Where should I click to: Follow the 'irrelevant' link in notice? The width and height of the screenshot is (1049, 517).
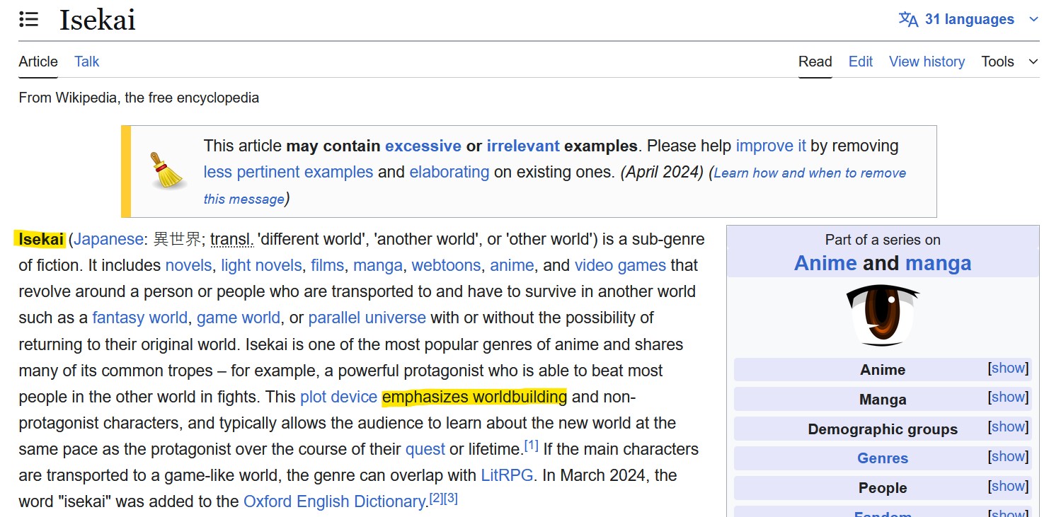pos(523,146)
